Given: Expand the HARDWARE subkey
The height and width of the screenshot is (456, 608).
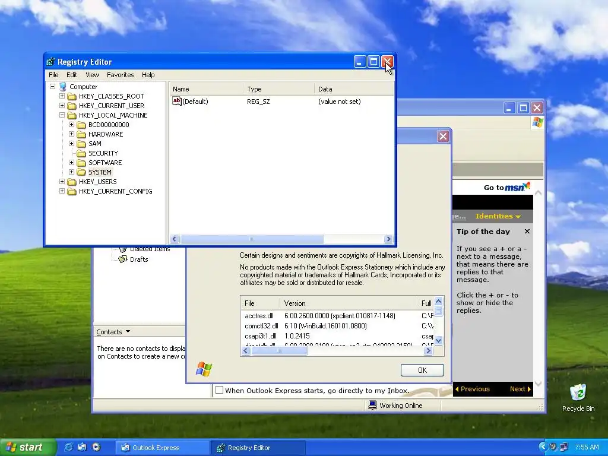Looking at the screenshot, I should [x=71, y=134].
